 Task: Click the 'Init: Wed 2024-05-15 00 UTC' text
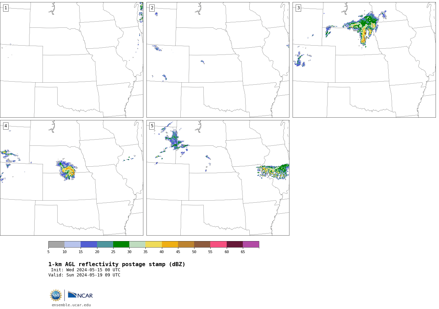pos(86,270)
